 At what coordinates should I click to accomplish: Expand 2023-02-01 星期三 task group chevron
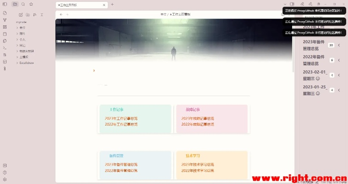click(339, 75)
